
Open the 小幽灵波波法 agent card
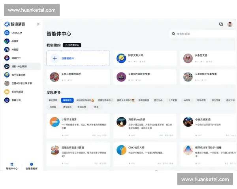pyautogui.click(x=208, y=126)
